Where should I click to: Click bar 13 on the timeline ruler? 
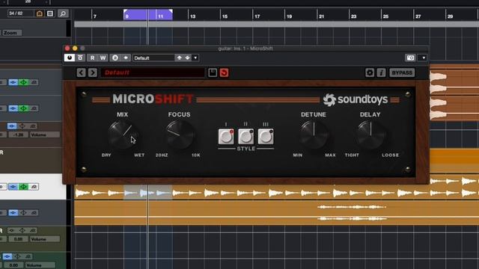[193, 16]
